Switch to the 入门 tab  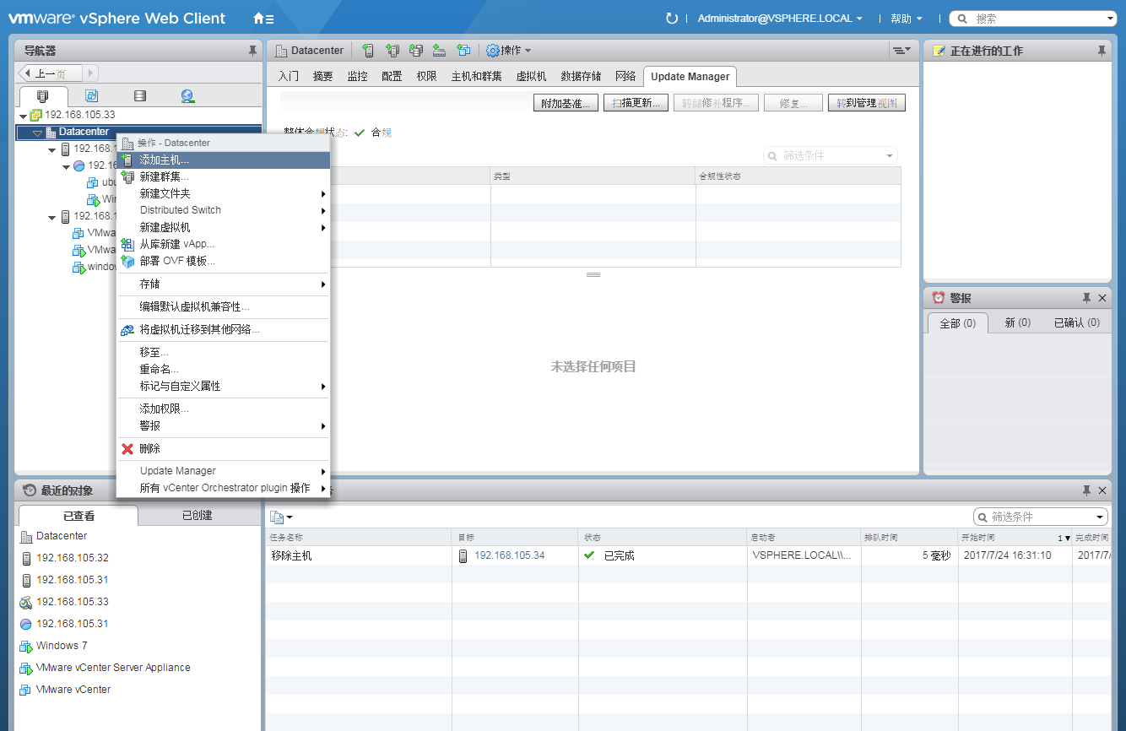coord(289,76)
